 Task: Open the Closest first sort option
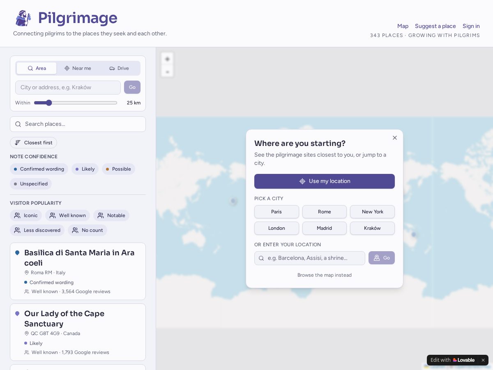tap(33, 143)
